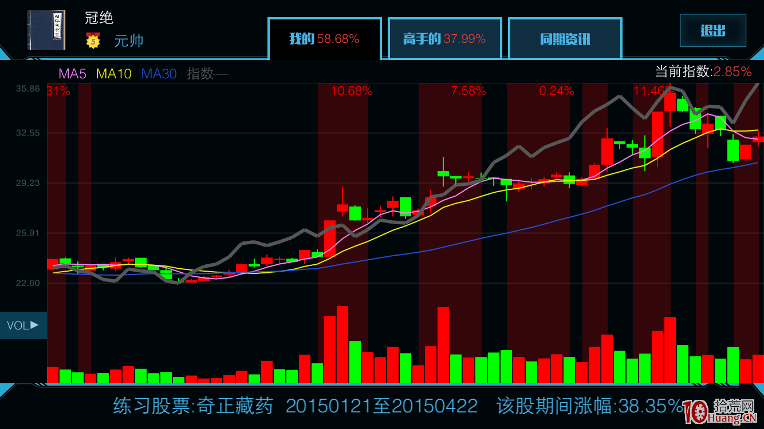Switch to the 高手的 tab
Image resolution: width=764 pixels, height=429 pixels.
[x=445, y=38]
